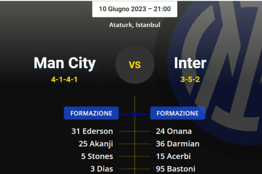Click the blue dot between Formazione buttons
The image size is (262, 174).
(x=134, y=114)
